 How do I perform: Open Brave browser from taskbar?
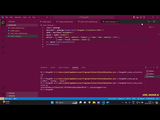pos(89,102)
